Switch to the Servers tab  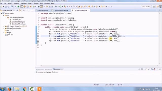click(x=48, y=70)
